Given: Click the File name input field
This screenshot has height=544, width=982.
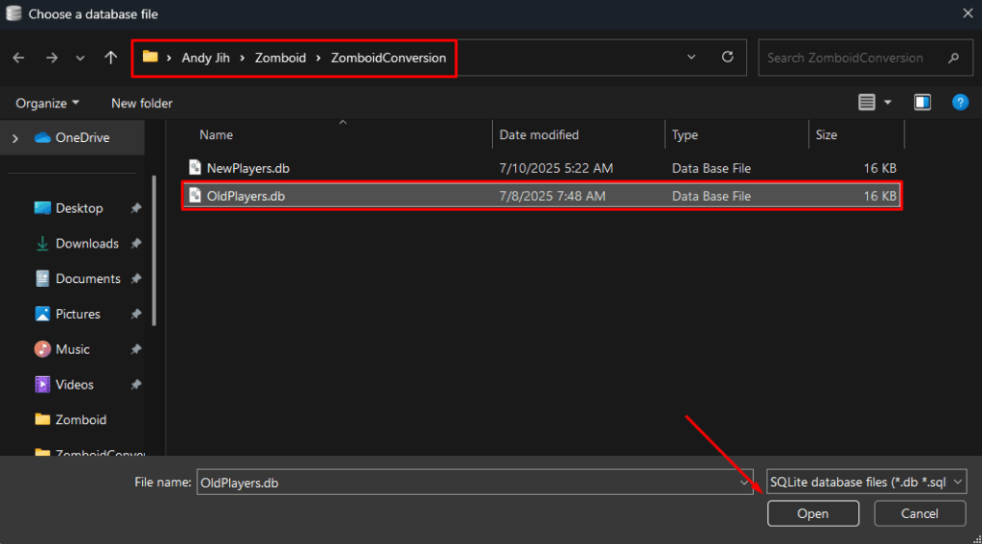Looking at the screenshot, I should 470,483.
